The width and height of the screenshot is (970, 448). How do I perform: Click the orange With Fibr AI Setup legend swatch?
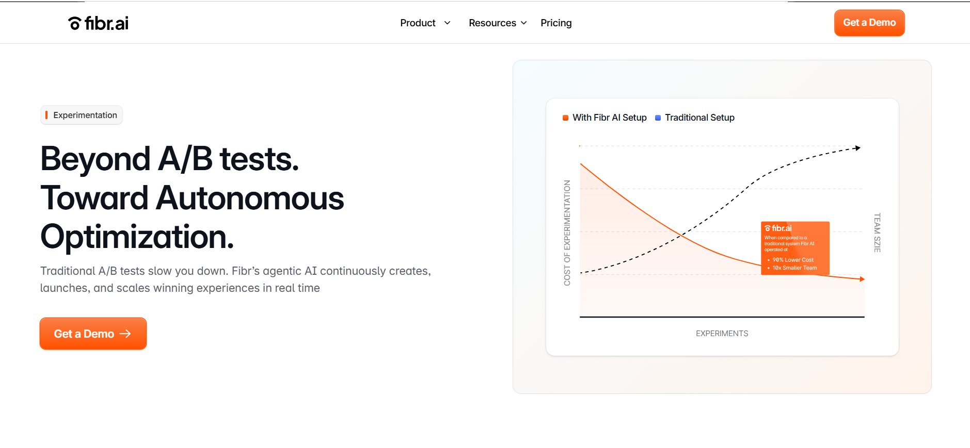click(565, 118)
